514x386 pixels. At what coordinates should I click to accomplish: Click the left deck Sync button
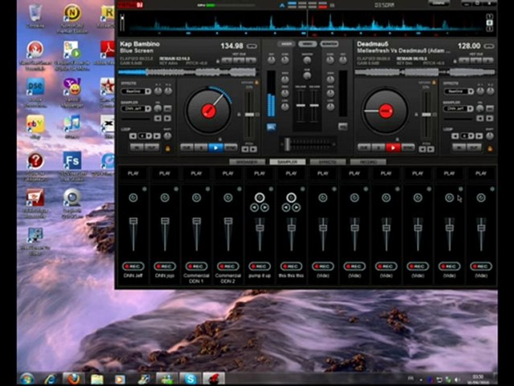point(230,148)
